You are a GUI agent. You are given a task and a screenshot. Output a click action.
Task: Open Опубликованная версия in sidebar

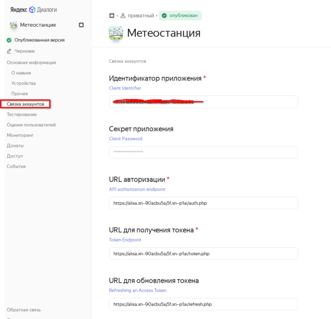[x=39, y=40]
